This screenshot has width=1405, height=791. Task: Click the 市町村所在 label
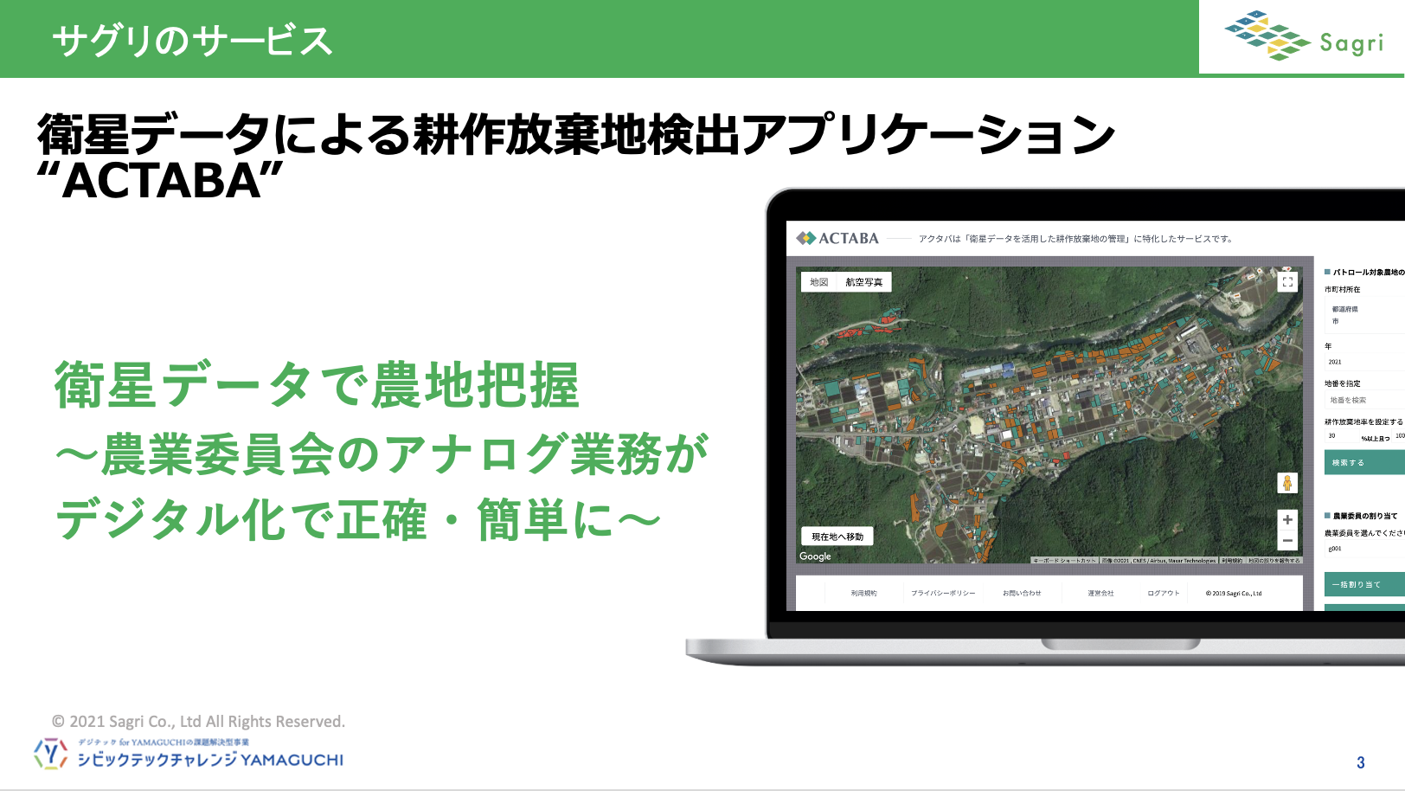pyautogui.click(x=1343, y=290)
